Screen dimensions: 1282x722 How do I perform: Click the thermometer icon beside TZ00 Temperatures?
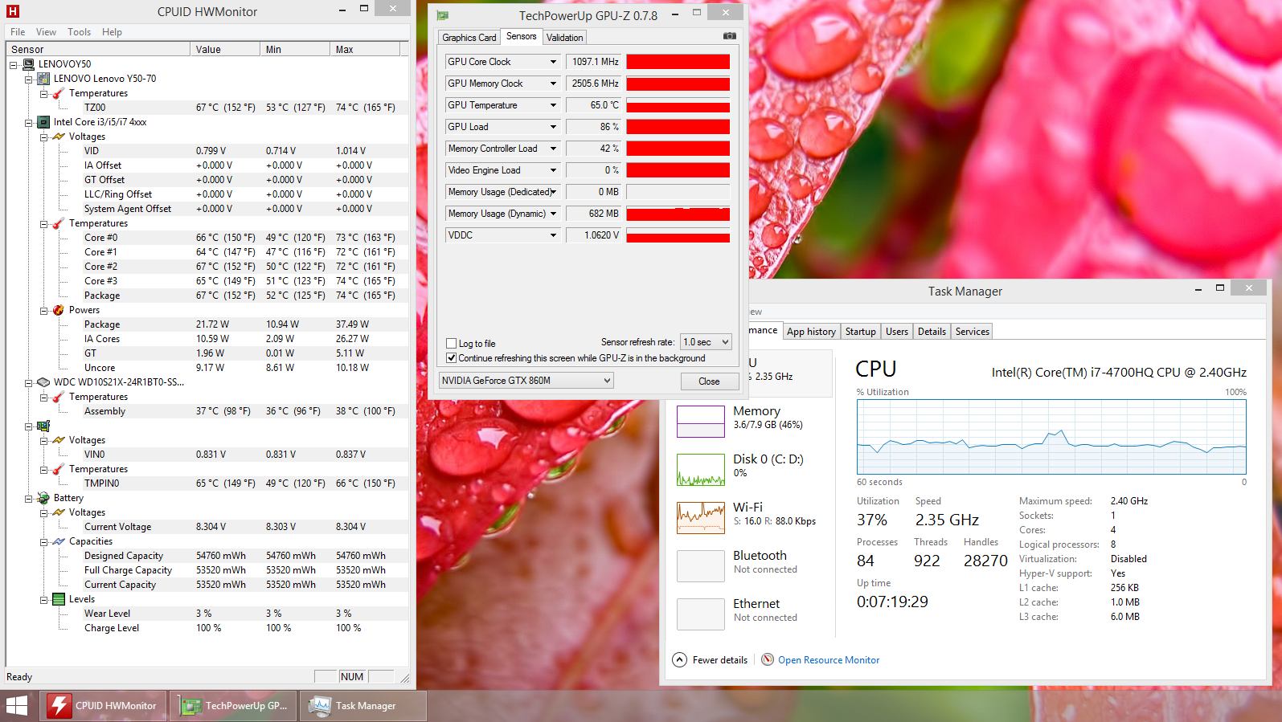59,93
